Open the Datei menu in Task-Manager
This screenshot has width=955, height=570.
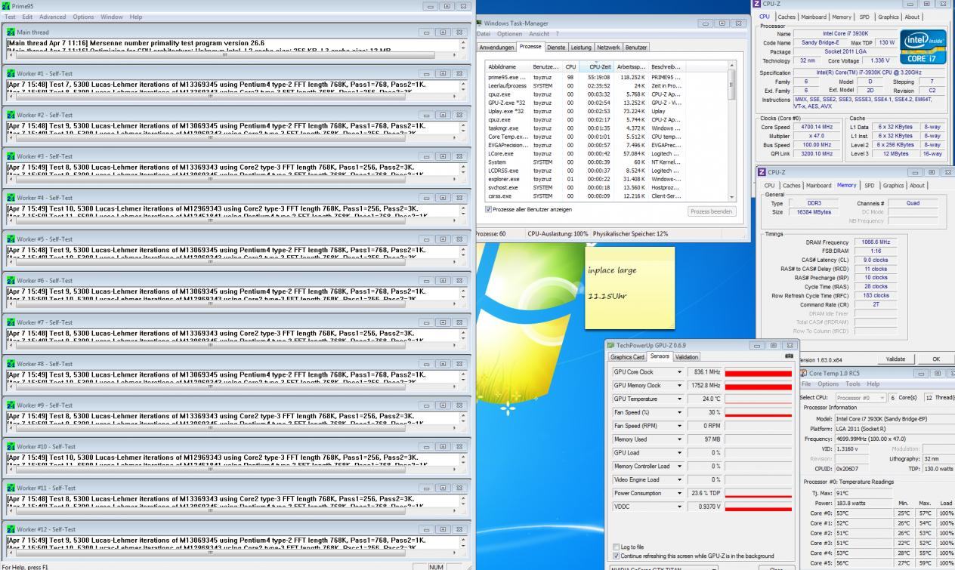coord(484,34)
